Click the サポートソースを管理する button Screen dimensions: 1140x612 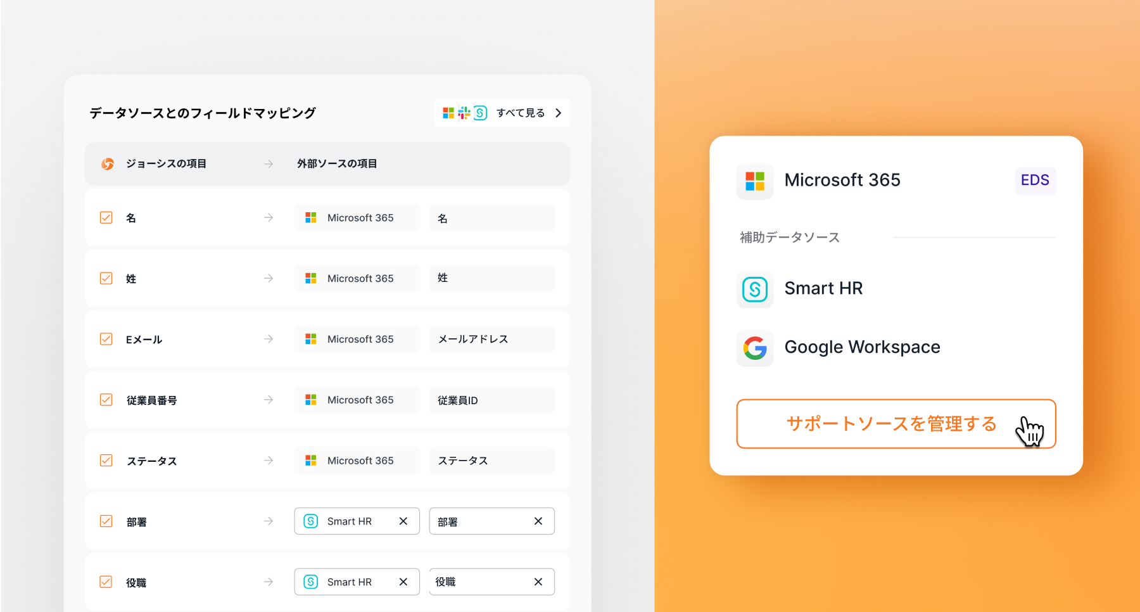click(896, 424)
